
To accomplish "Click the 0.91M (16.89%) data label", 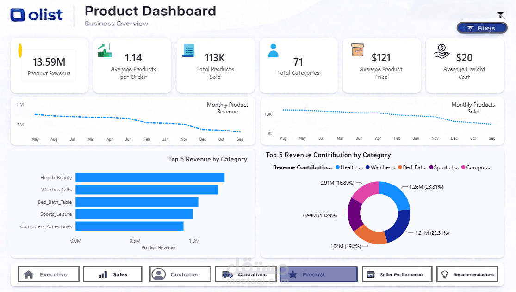I will pyautogui.click(x=337, y=183).
